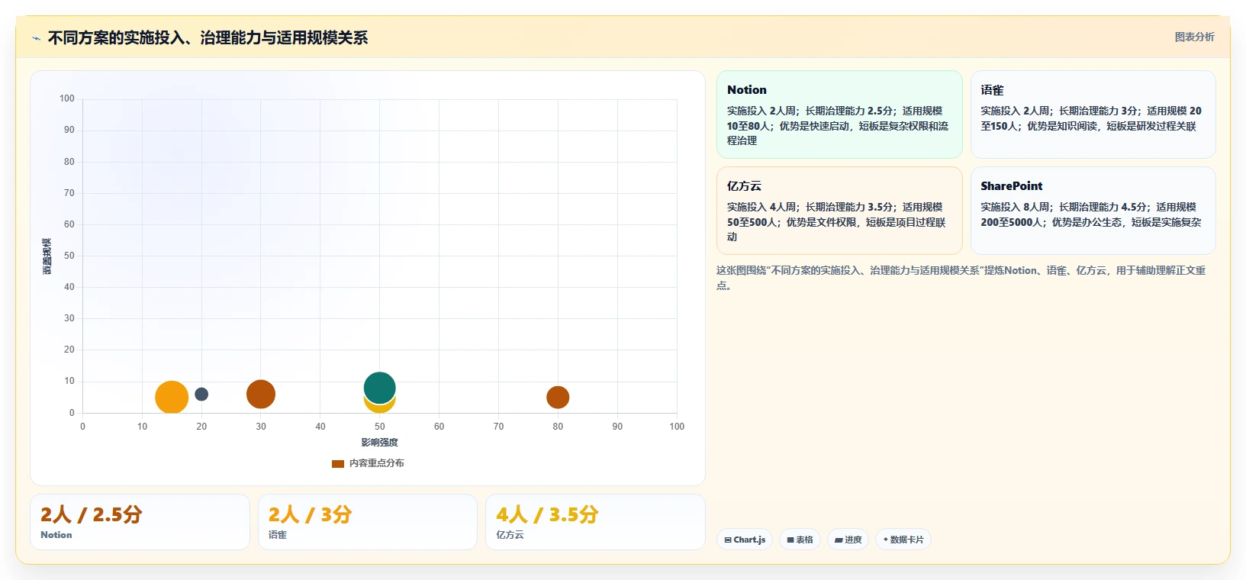
Task: Click the y-axis value 100
Action: coord(67,98)
